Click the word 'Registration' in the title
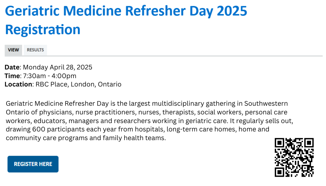This screenshot has width=326, height=186. [43, 29]
